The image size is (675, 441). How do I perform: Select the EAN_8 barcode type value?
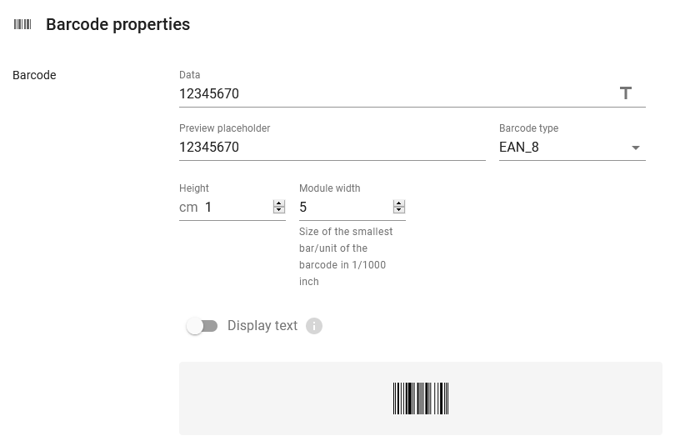click(x=518, y=148)
